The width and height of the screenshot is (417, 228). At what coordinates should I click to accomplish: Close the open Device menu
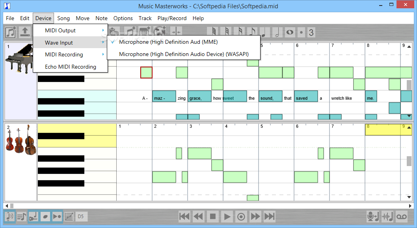(43, 19)
